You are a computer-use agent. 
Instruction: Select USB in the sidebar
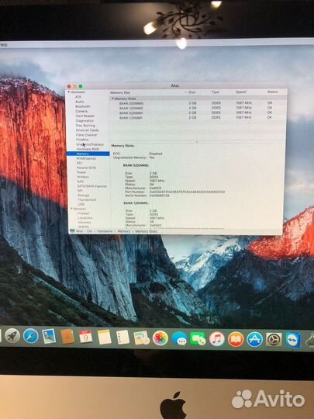pos(81,204)
